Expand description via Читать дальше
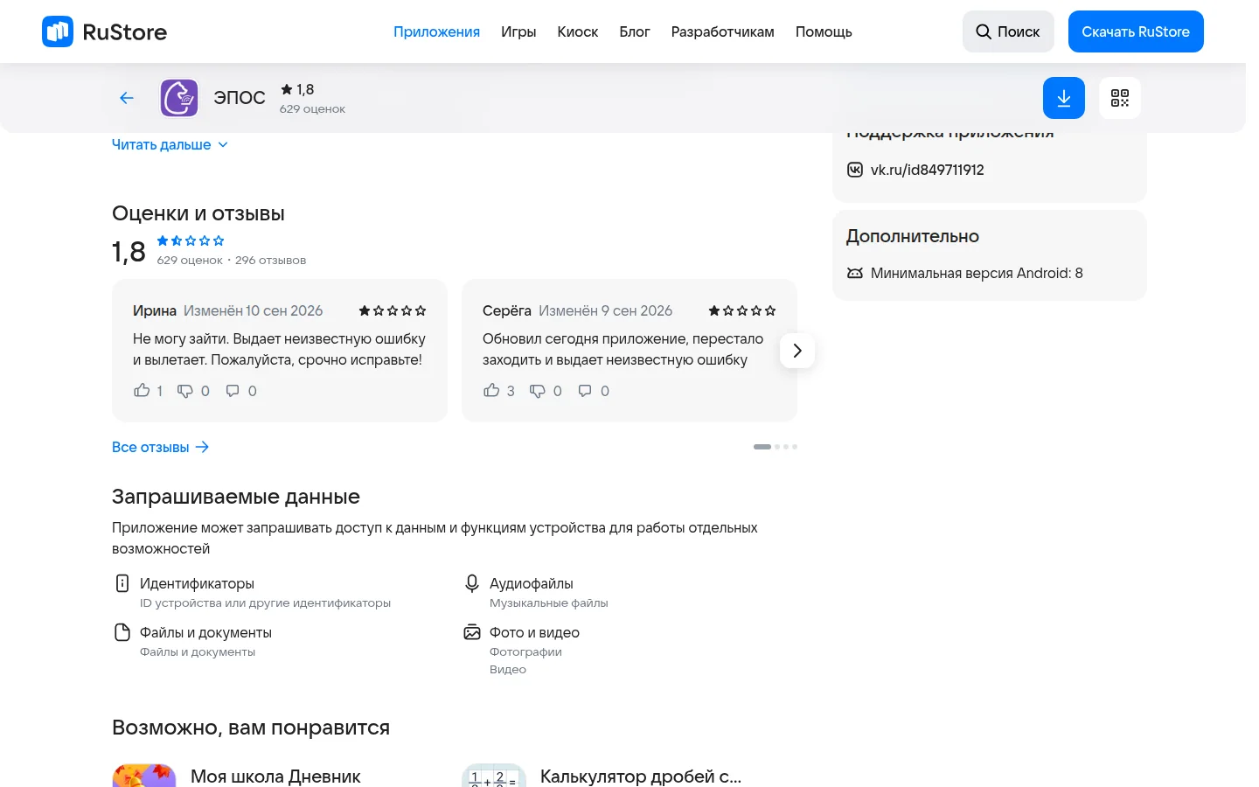This screenshot has width=1259, height=787. pos(170,145)
